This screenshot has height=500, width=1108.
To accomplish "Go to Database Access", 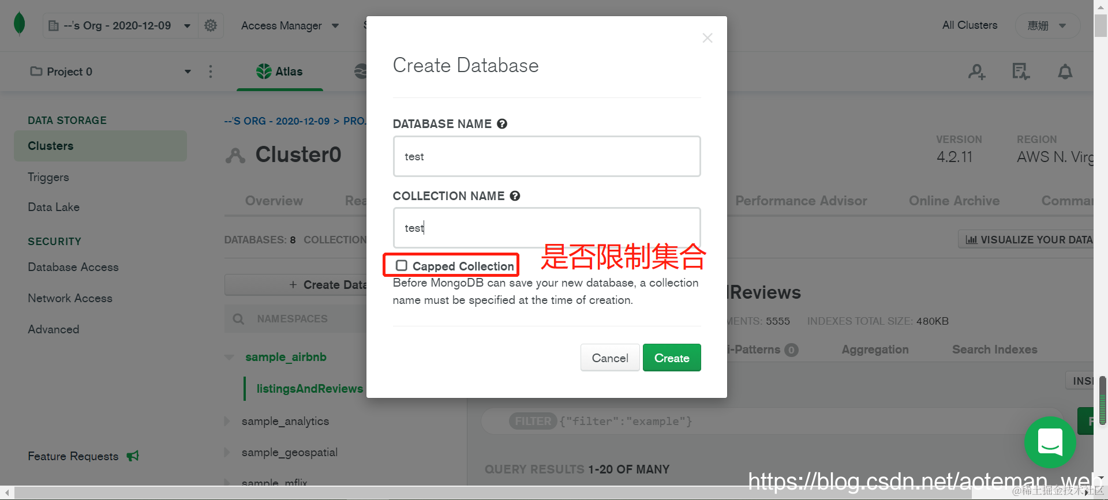I will pyautogui.click(x=73, y=267).
